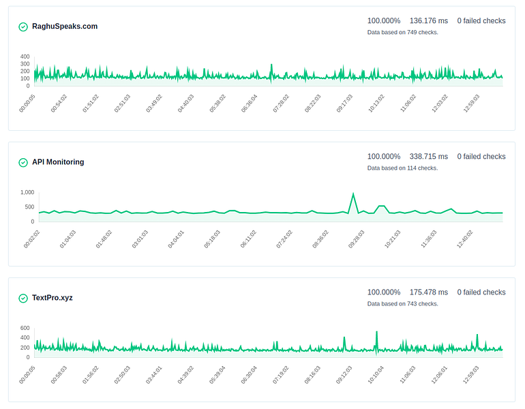Click the 1,000 y-axis label in API Monitoring chart
The height and width of the screenshot is (409, 525).
pyautogui.click(x=27, y=192)
